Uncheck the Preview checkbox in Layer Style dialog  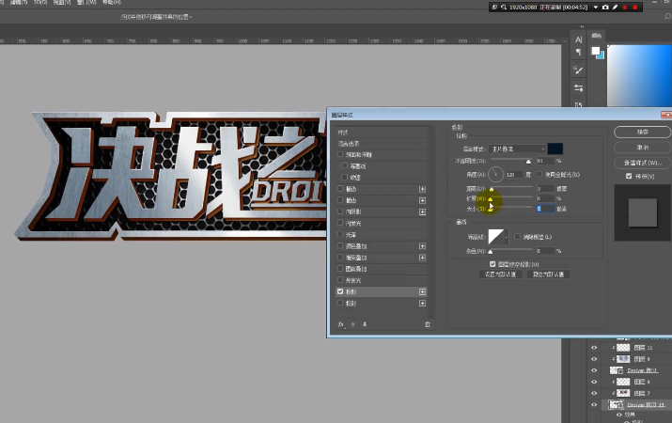[629, 175]
